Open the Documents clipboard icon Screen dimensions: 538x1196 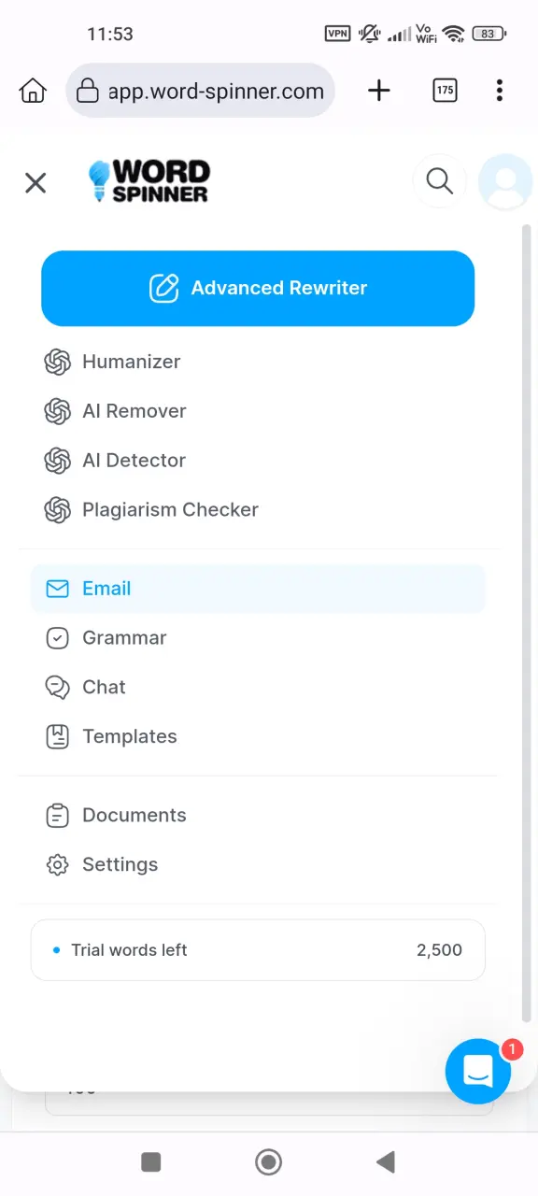(x=58, y=816)
